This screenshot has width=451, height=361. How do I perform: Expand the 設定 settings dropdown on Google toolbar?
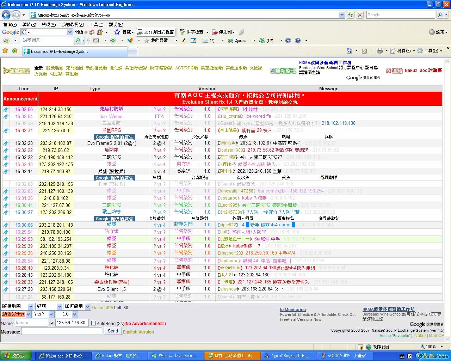click(x=439, y=32)
